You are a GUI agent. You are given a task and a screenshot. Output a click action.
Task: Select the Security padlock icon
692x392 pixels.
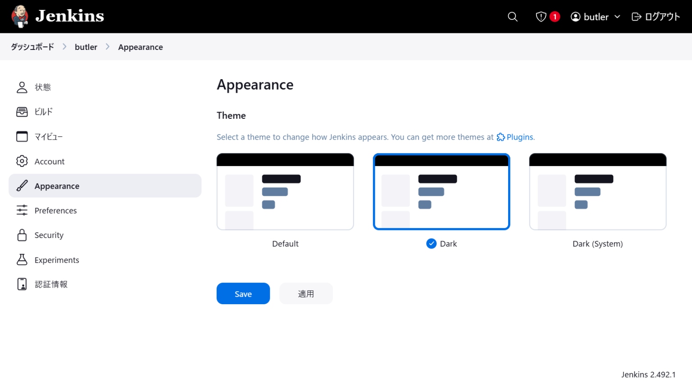tap(22, 235)
